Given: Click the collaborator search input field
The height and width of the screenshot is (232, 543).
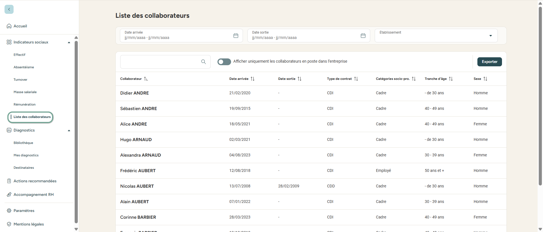Looking at the screenshot, I should point(160,62).
